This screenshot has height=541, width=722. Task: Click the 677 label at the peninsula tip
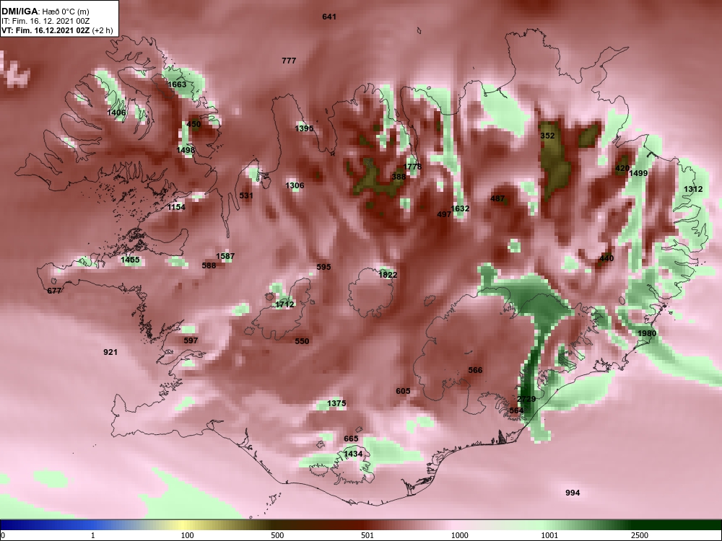pos(54,291)
